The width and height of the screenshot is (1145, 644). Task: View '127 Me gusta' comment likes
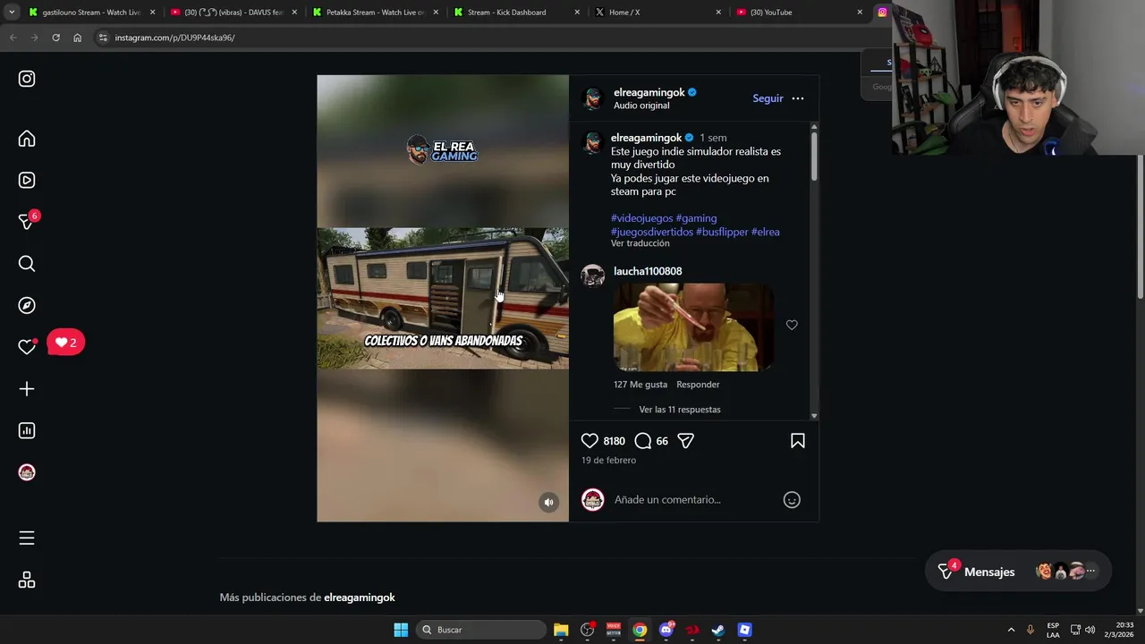tap(640, 385)
